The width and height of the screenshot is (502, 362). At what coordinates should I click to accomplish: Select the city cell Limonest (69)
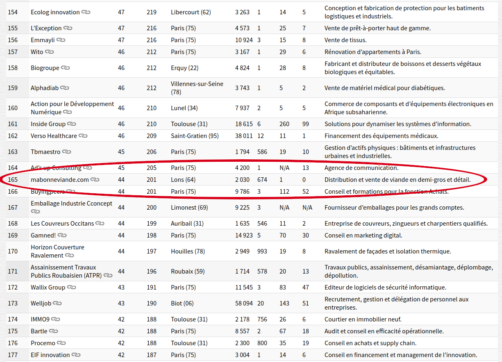[189, 208]
